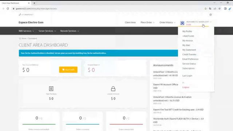Screen dimensions: 233x131
Task: Reload the page using the refresh icon
Action: click(x=8, y=9)
